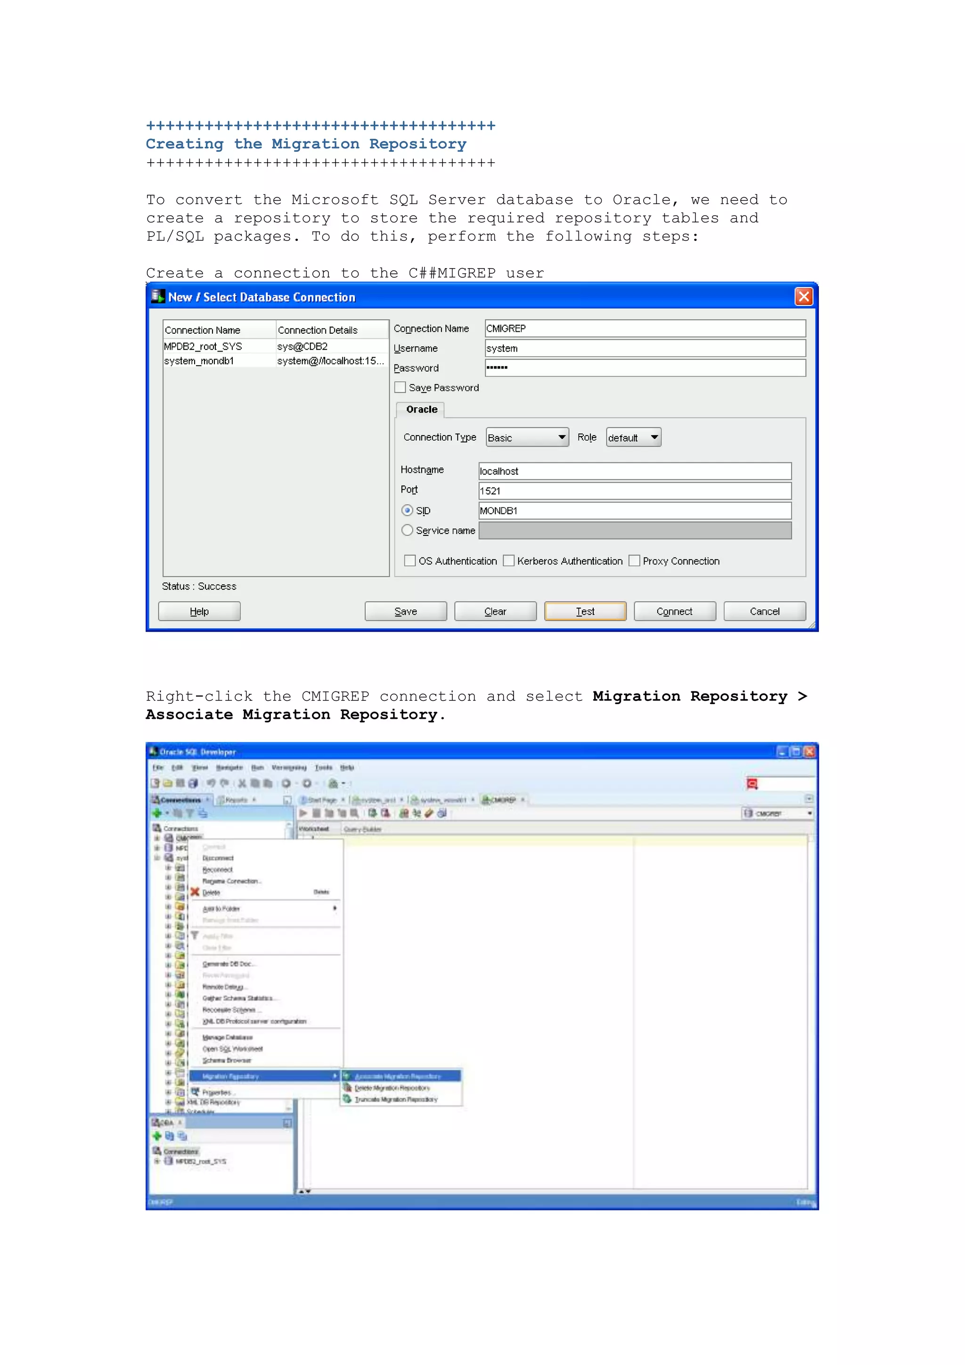Click the Forward navigation circle icon
The image size is (965, 1365).
click(x=307, y=783)
